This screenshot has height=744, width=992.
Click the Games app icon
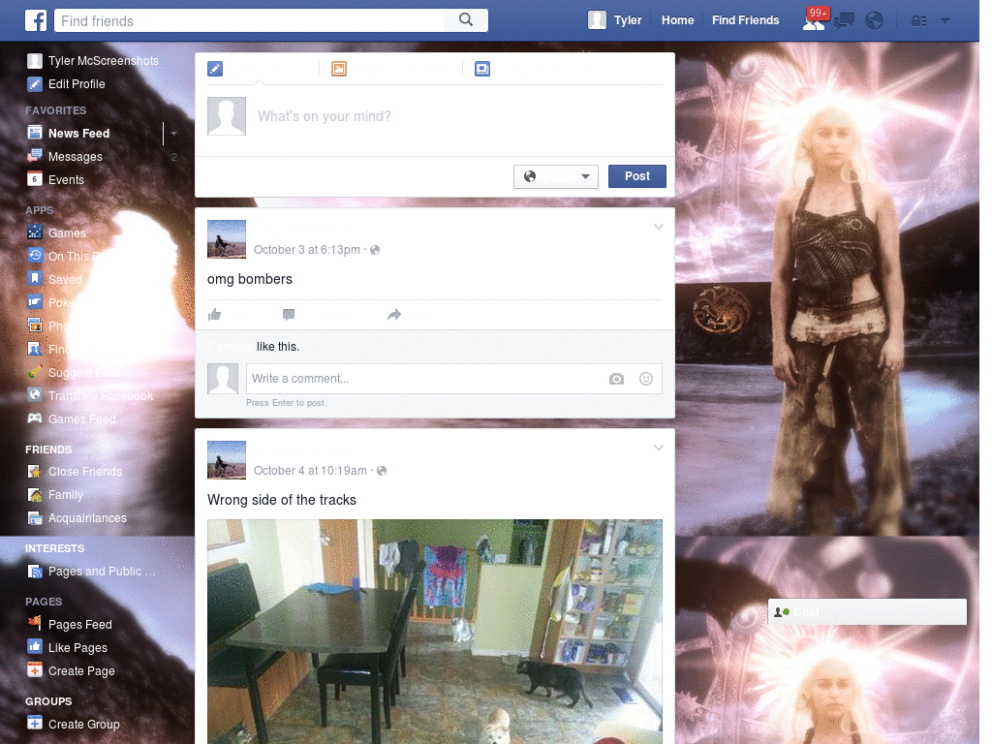point(35,232)
